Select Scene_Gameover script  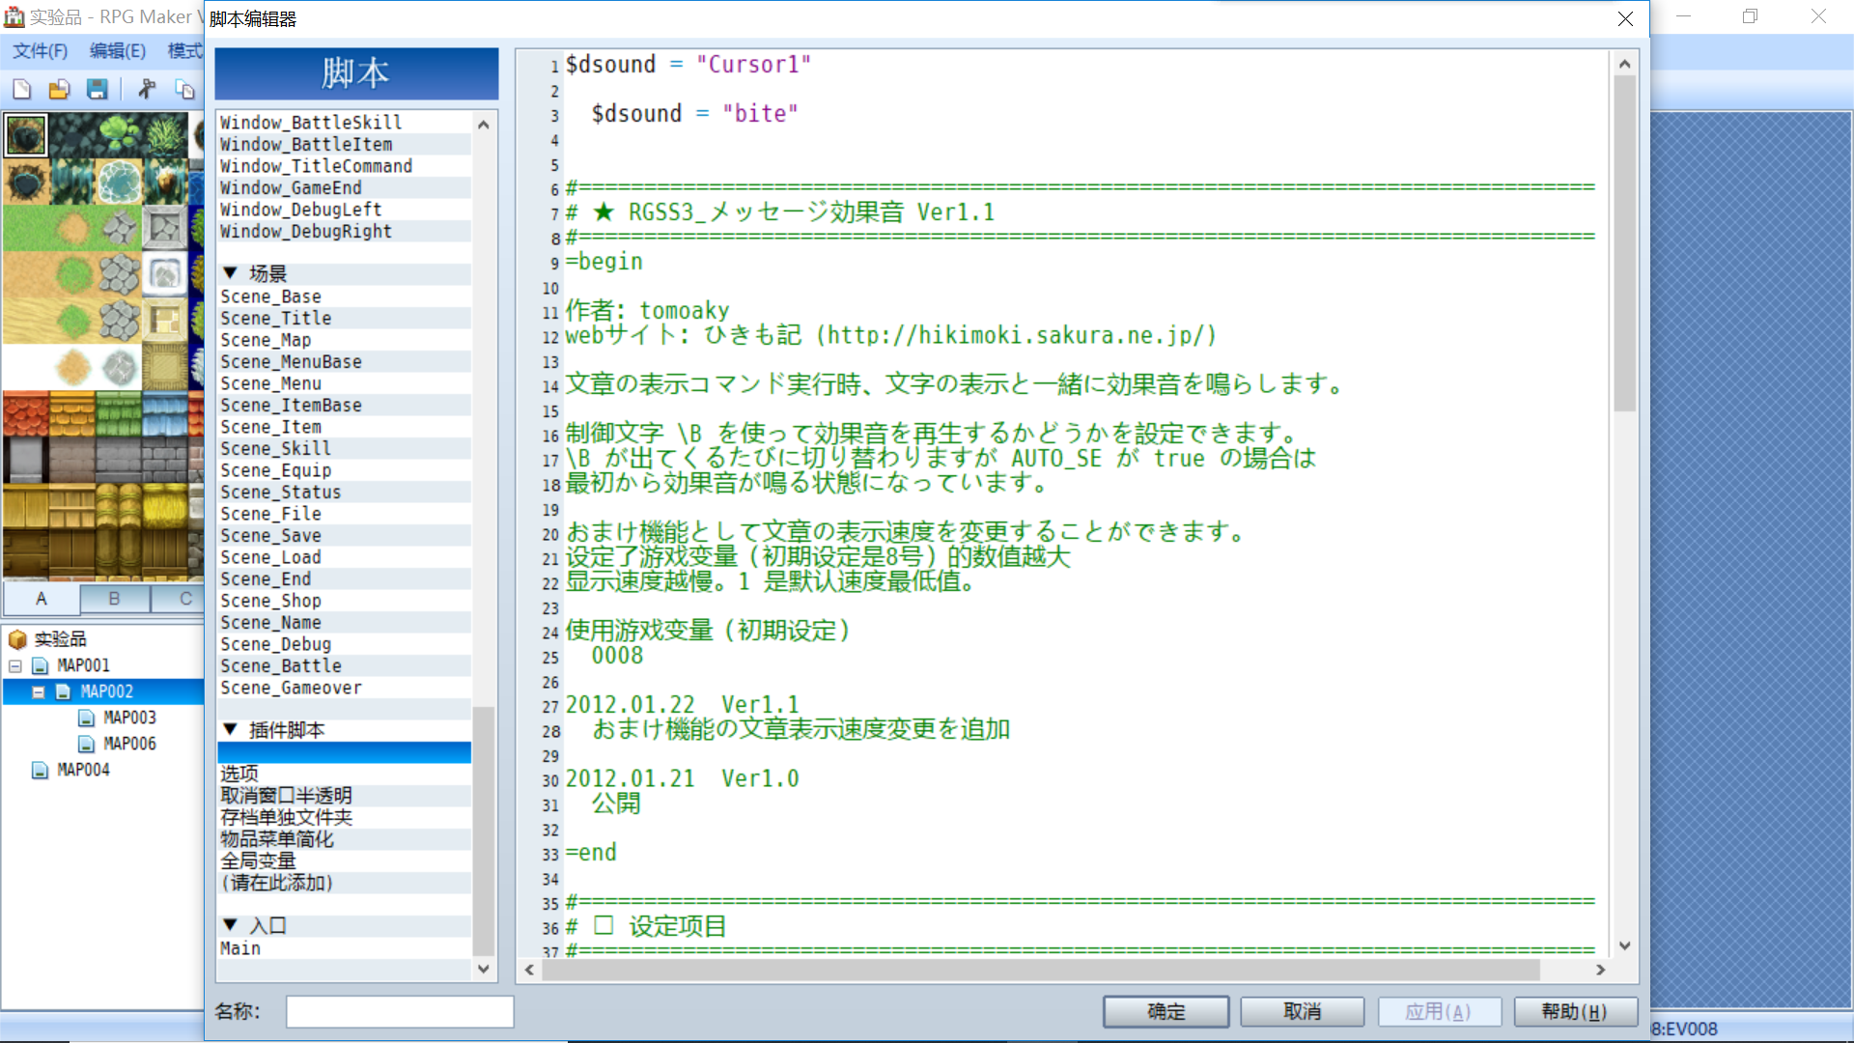tap(345, 688)
